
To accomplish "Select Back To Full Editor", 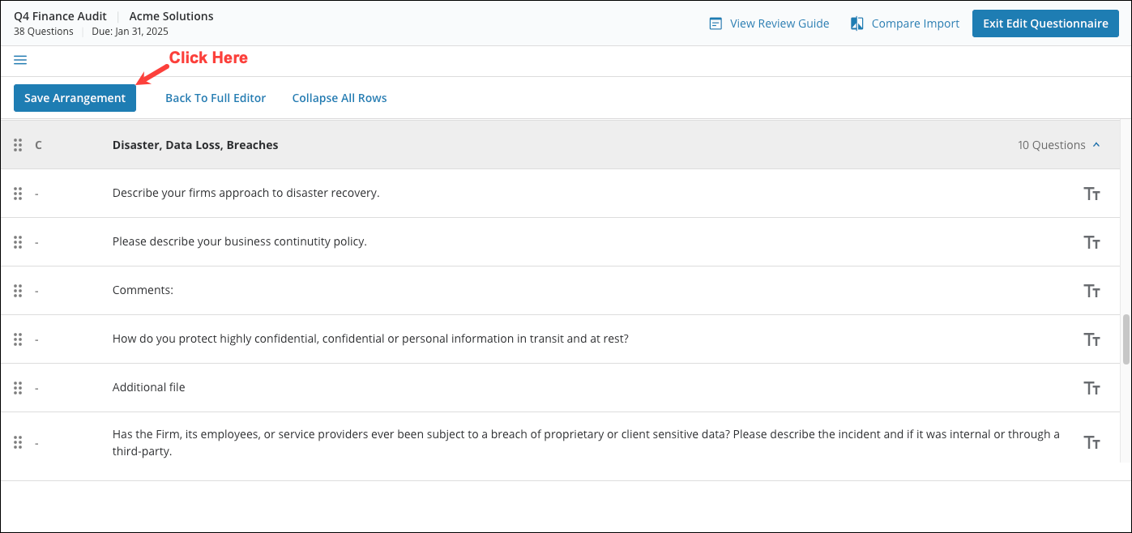I will pyautogui.click(x=215, y=97).
